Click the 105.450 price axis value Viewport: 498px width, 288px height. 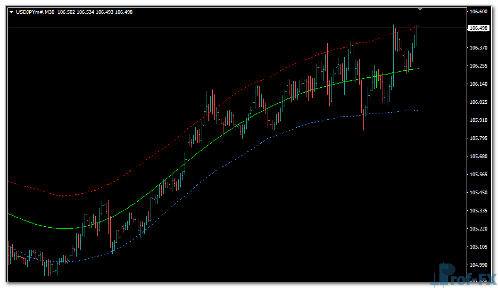(x=478, y=193)
